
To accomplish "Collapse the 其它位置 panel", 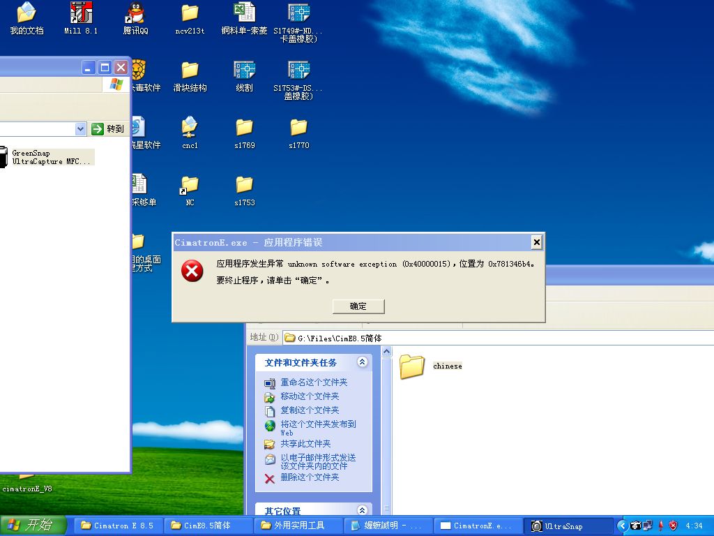I will 362,510.
